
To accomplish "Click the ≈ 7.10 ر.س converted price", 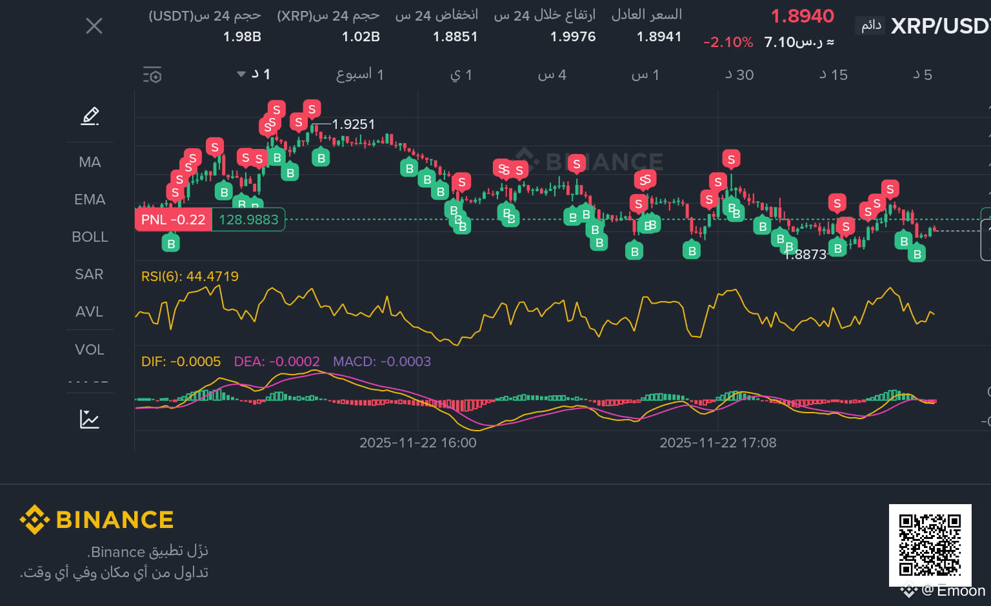I will pos(799,43).
